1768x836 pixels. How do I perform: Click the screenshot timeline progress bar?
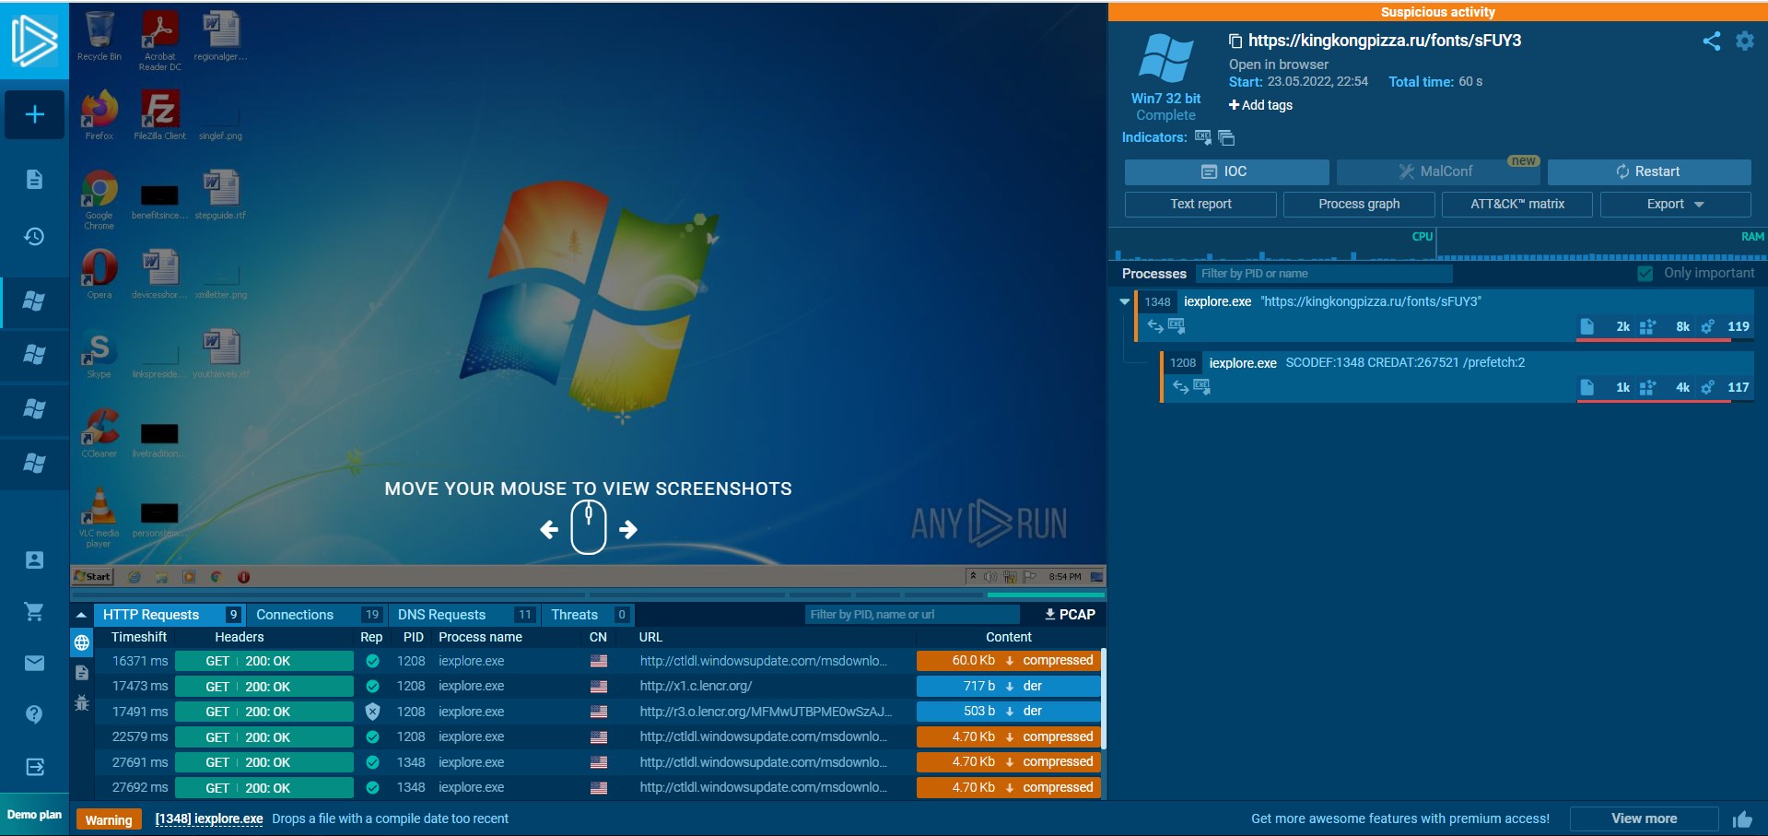click(x=588, y=595)
